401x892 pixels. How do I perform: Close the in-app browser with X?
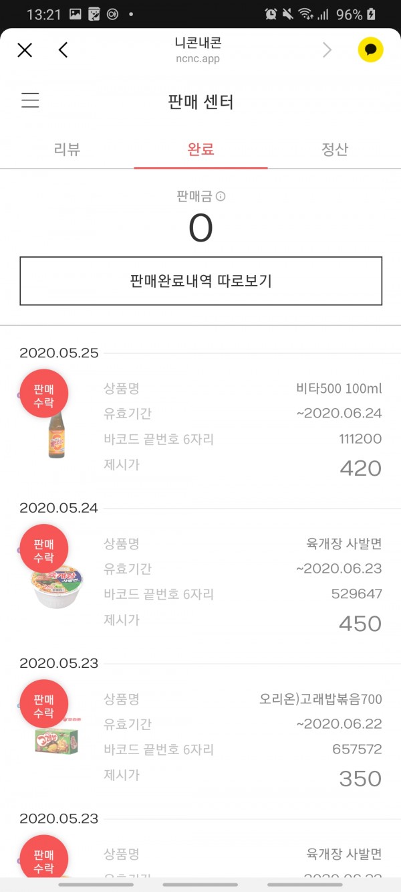pyautogui.click(x=25, y=50)
